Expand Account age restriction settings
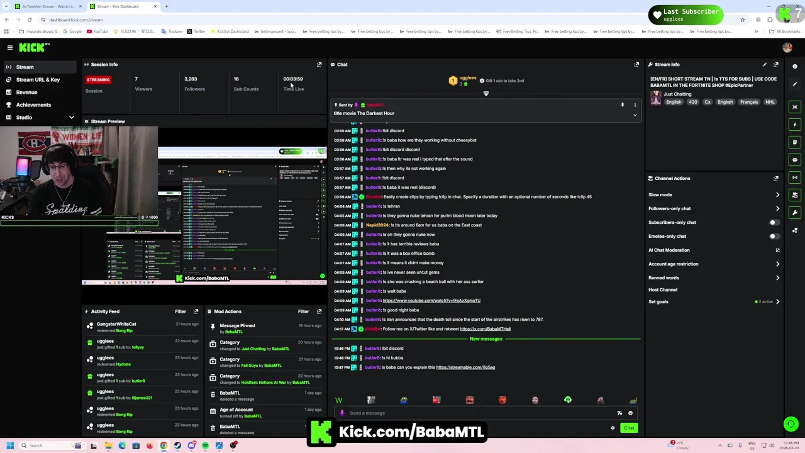 [x=777, y=264]
